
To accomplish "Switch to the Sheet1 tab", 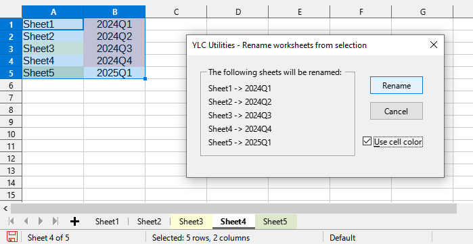I will point(107,222).
